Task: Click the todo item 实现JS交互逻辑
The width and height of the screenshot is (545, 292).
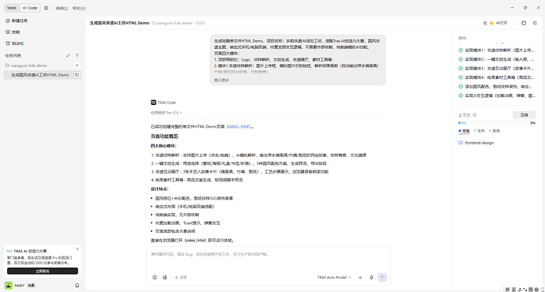Action: point(497,95)
